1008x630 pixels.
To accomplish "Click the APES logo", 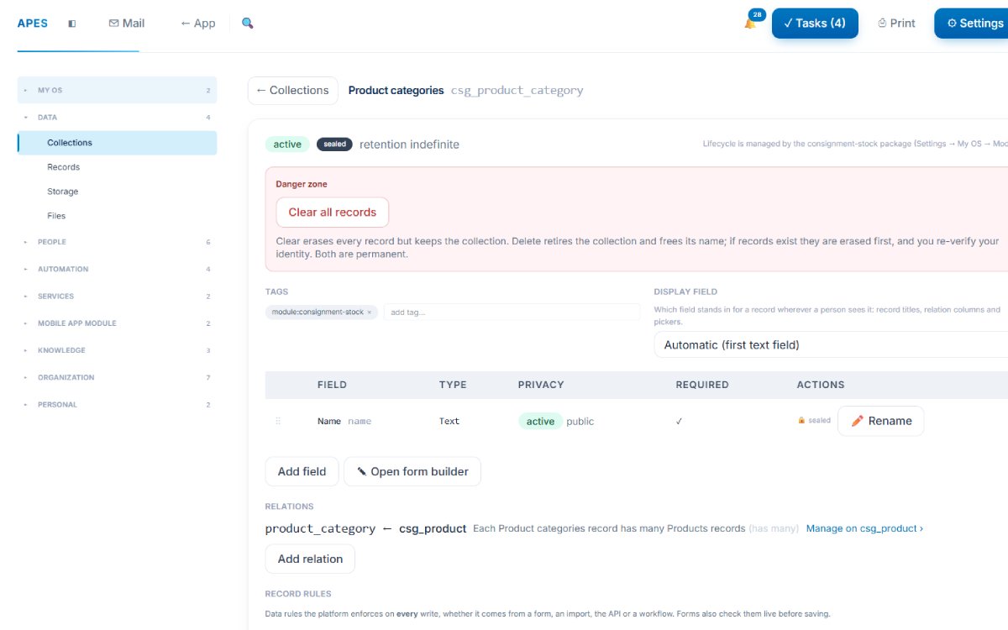I will (32, 24).
